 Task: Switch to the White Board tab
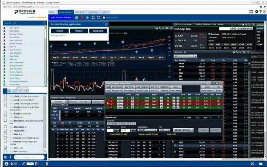tap(80, 12)
